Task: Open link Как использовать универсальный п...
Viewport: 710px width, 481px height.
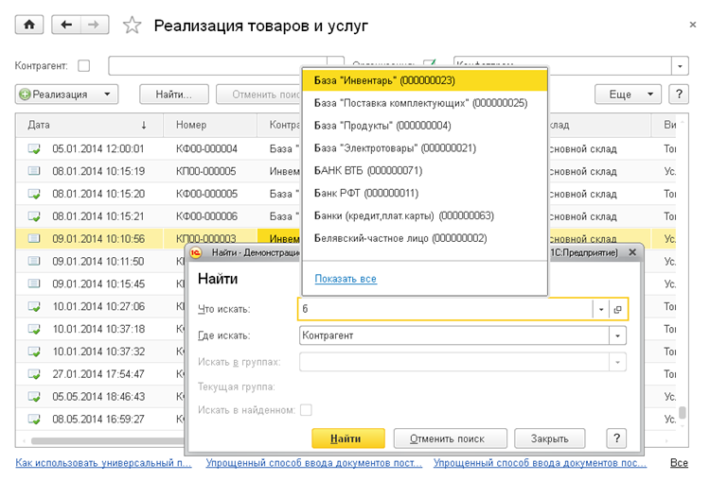Action: coord(104,463)
